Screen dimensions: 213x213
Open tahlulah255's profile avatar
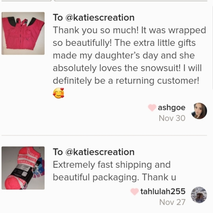coord(199,195)
